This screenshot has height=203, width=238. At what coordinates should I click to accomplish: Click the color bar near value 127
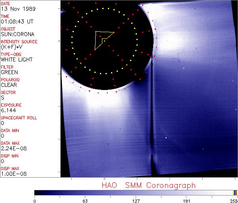click(136, 193)
